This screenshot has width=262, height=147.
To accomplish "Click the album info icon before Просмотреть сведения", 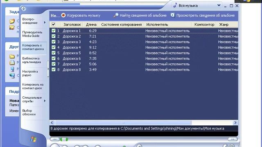I will tap(173, 16).
